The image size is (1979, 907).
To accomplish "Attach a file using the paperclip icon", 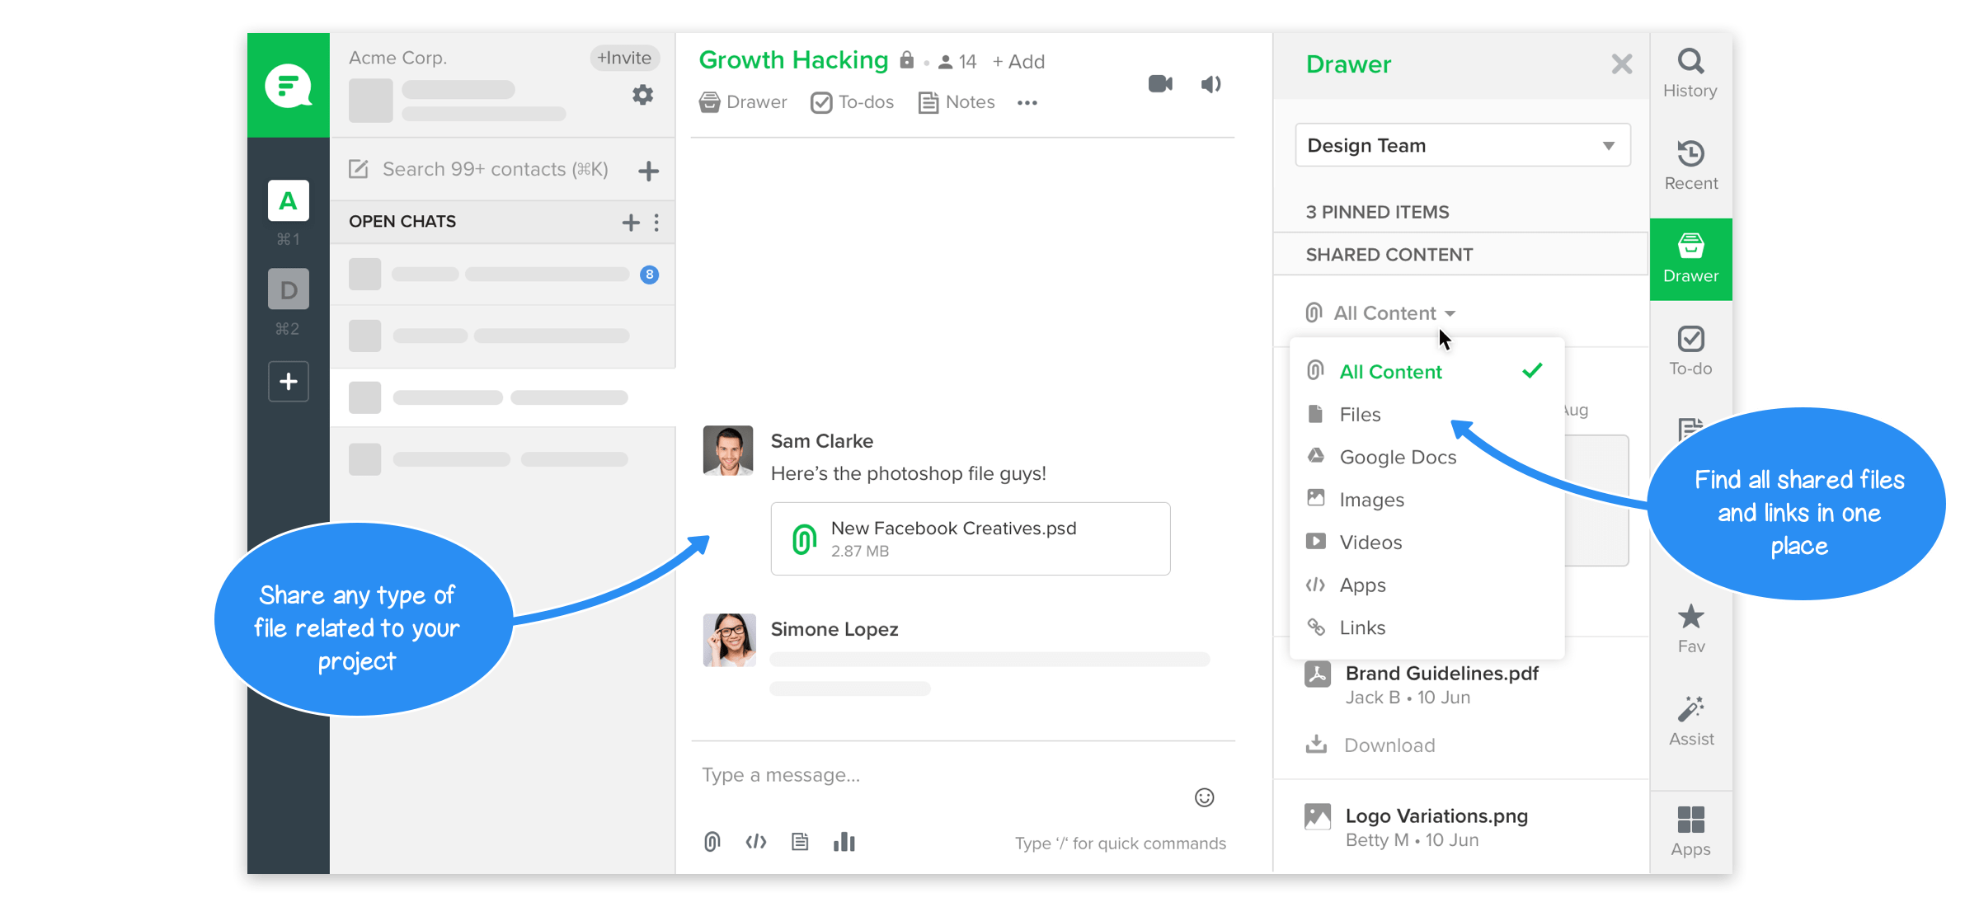I will pos(712,841).
